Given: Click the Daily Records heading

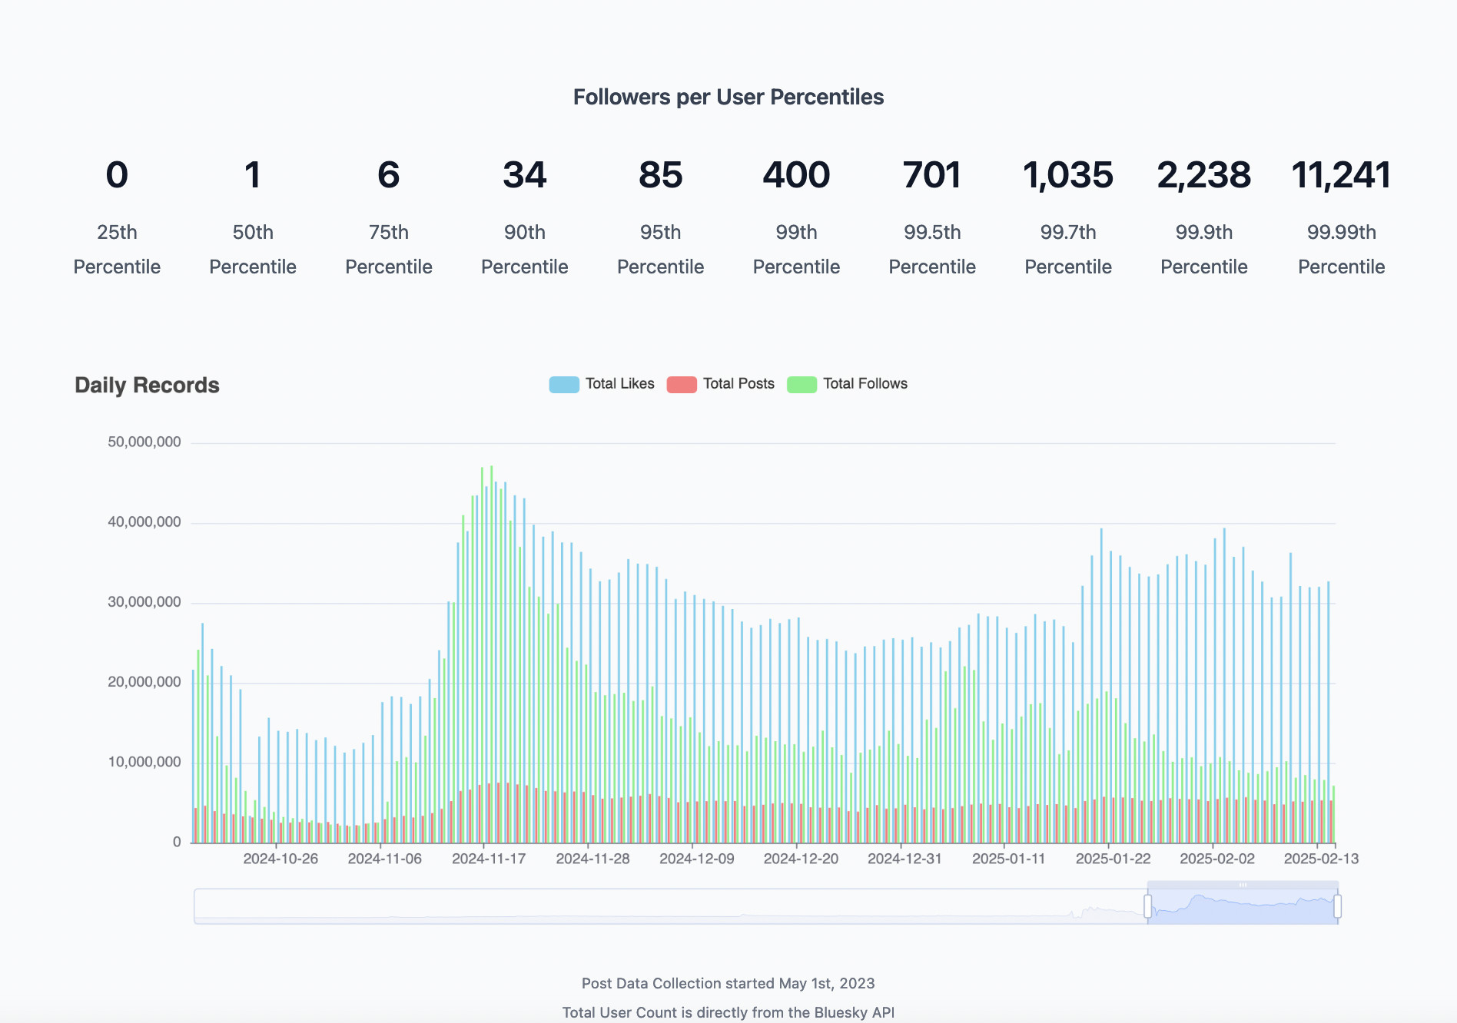Looking at the screenshot, I should pyautogui.click(x=147, y=386).
